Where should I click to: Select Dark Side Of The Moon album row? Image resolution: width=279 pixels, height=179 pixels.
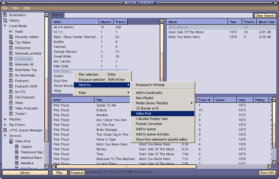tap(221, 32)
